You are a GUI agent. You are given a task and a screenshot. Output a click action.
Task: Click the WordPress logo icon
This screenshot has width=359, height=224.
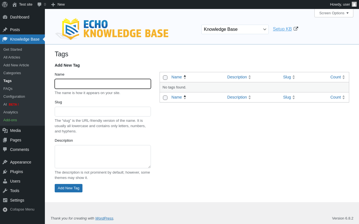pyautogui.click(x=5, y=4)
